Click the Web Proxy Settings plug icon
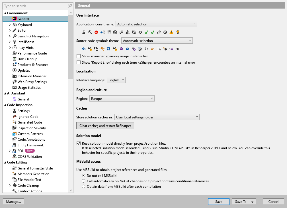The height and width of the screenshot is (208, 287). click(15, 82)
